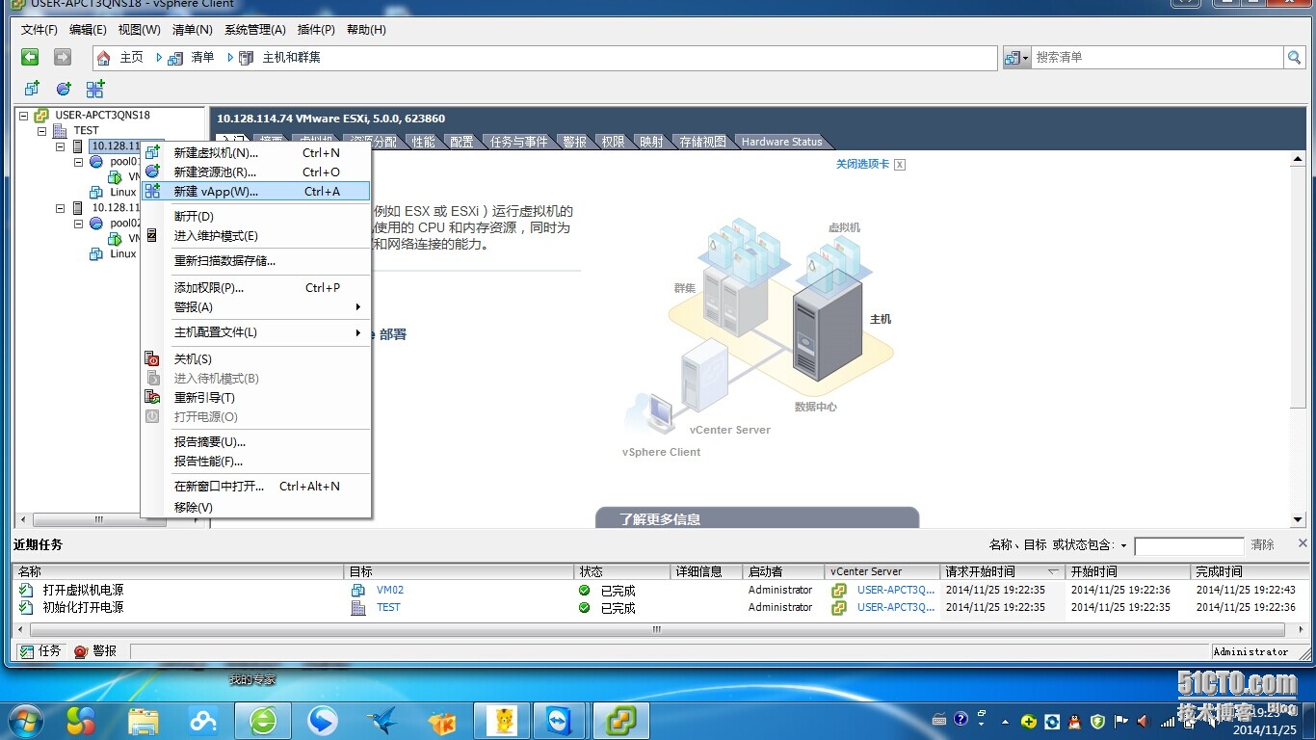Collapse the USER-APCT3QNS18 root node
The height and width of the screenshot is (740, 1316).
[x=24, y=115]
